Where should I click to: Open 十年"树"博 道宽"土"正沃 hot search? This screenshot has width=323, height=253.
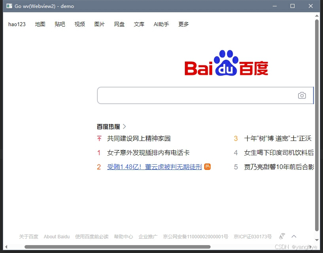278,139
